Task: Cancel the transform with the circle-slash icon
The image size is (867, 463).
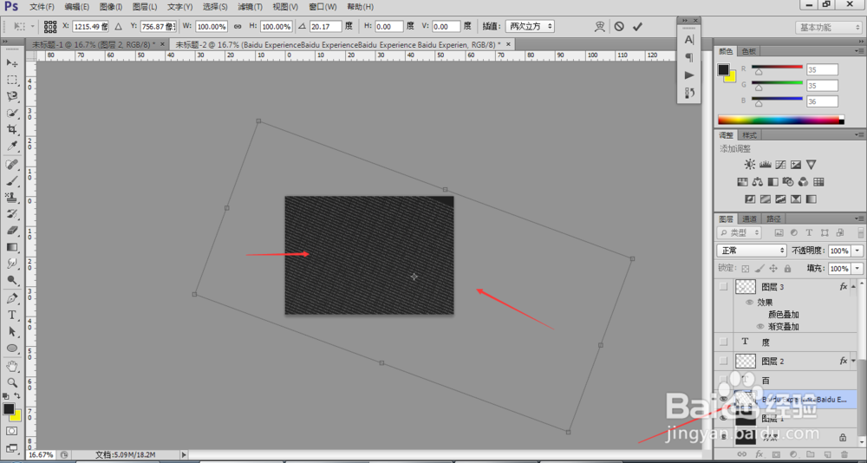Action: pyautogui.click(x=619, y=26)
